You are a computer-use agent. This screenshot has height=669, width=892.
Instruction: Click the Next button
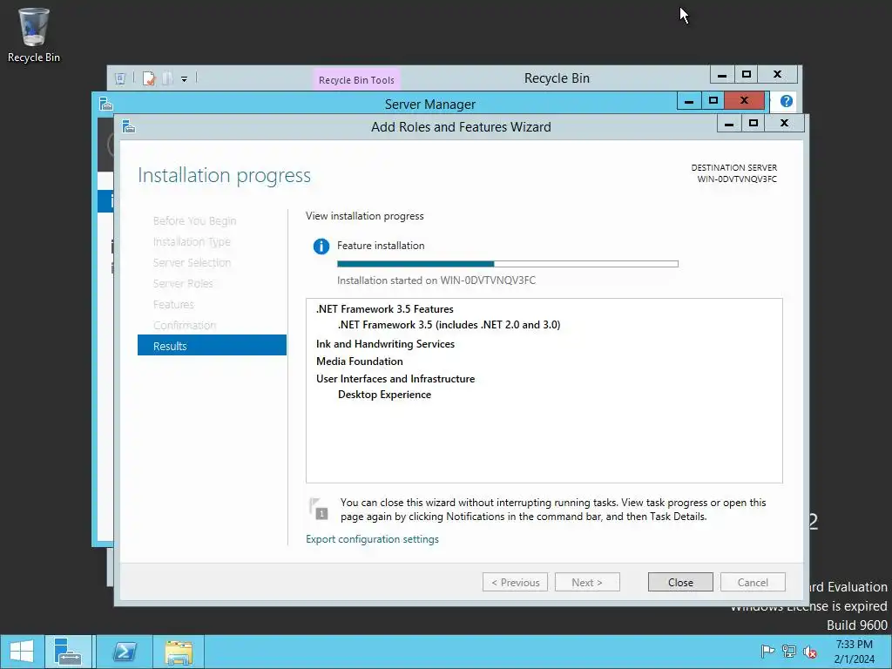[x=587, y=582]
